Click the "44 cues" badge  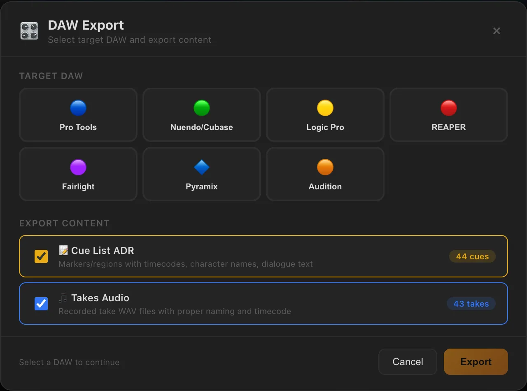click(472, 256)
